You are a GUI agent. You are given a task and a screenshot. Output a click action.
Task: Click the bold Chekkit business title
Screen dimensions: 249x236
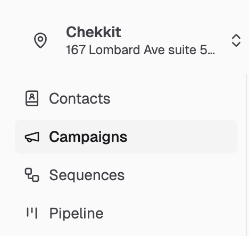click(x=94, y=32)
